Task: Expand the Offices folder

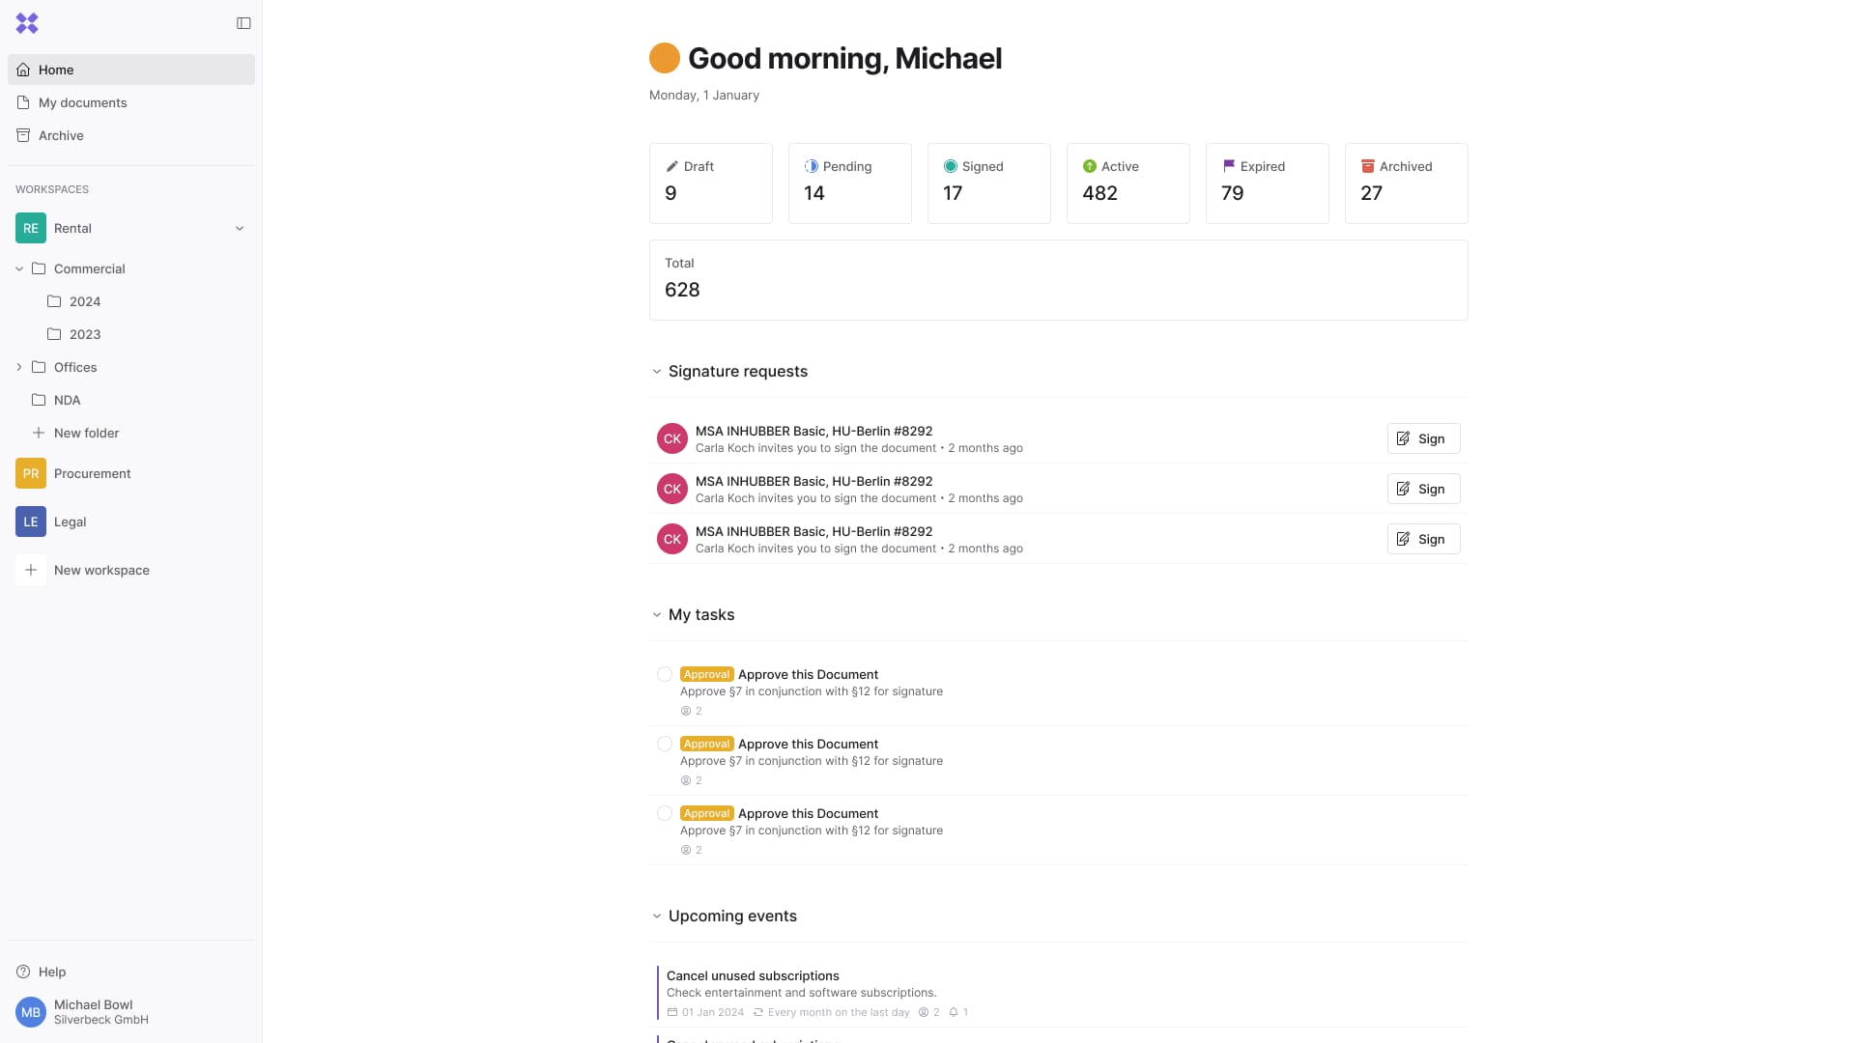Action: [19, 367]
